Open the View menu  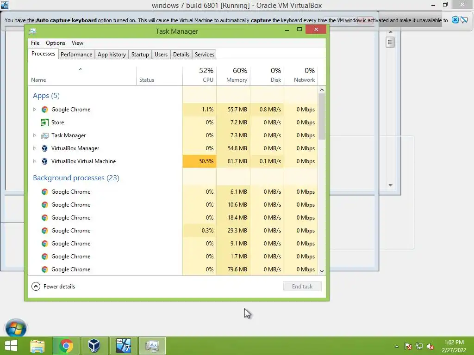[x=77, y=43]
